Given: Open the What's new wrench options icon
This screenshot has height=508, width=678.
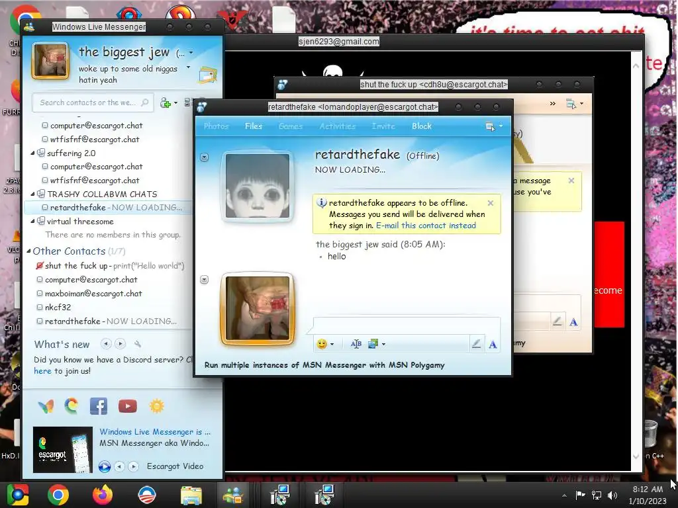Looking at the screenshot, I should pyautogui.click(x=138, y=344).
